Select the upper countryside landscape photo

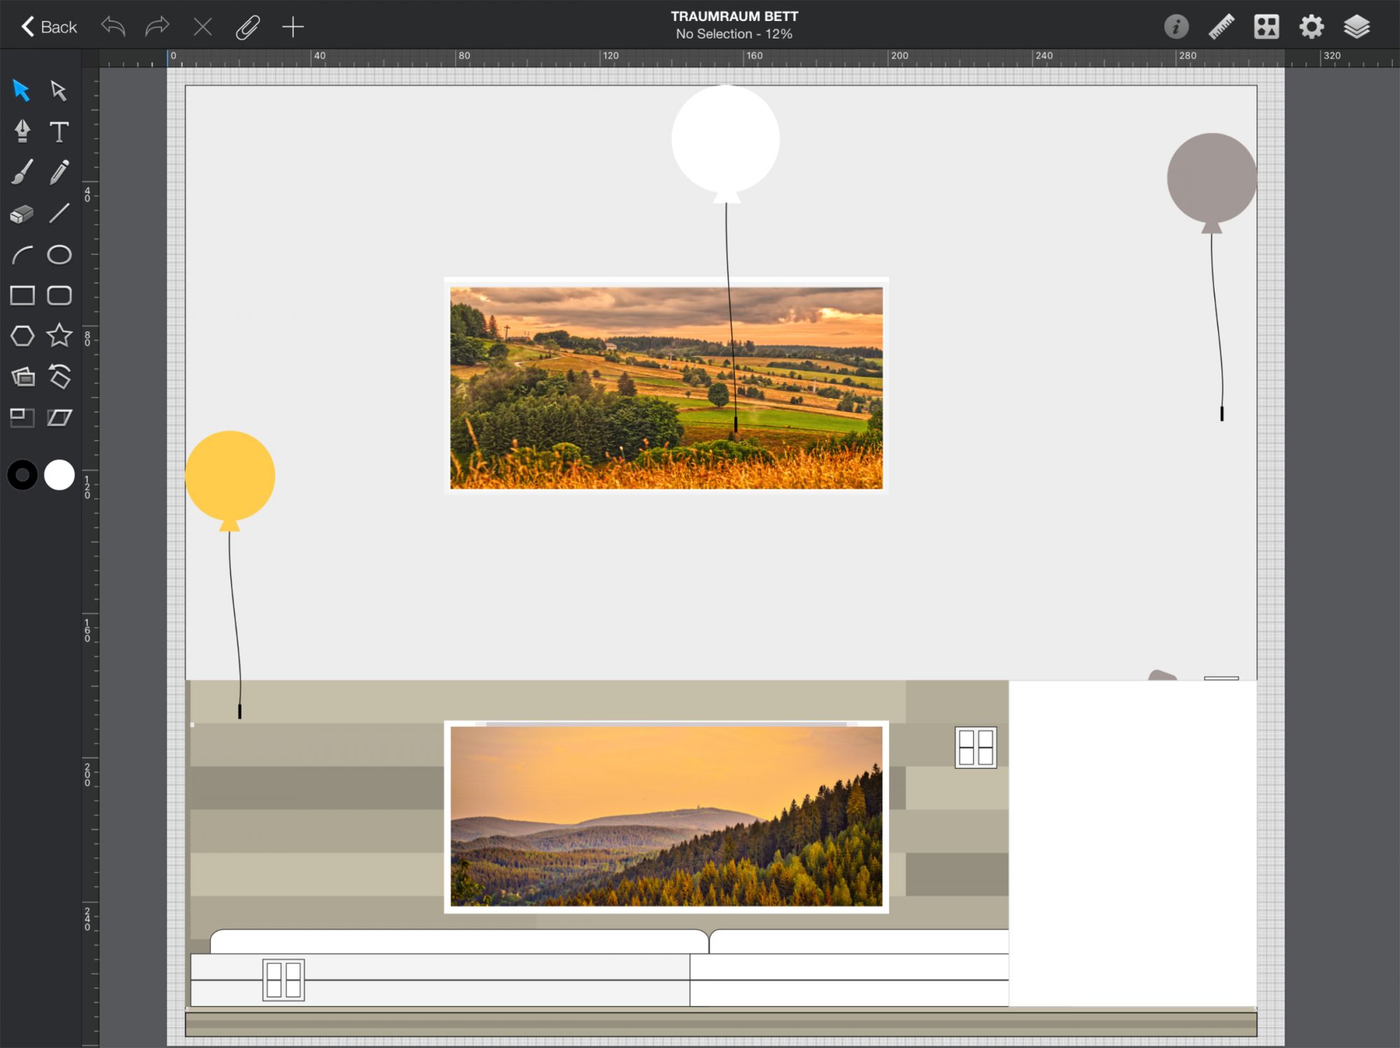pos(666,388)
